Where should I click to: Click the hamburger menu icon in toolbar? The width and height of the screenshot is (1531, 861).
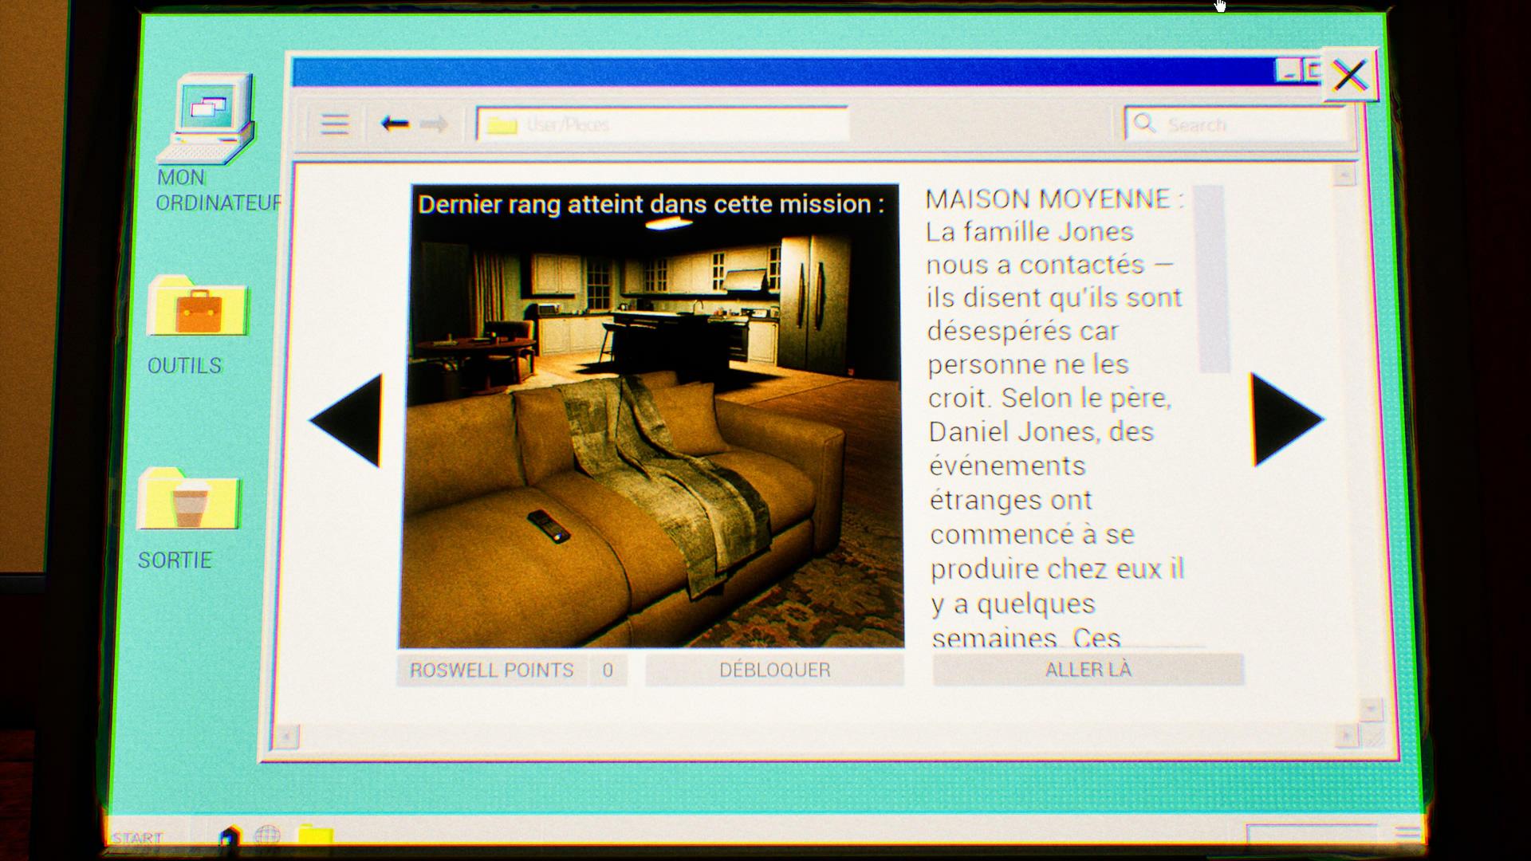click(x=335, y=124)
